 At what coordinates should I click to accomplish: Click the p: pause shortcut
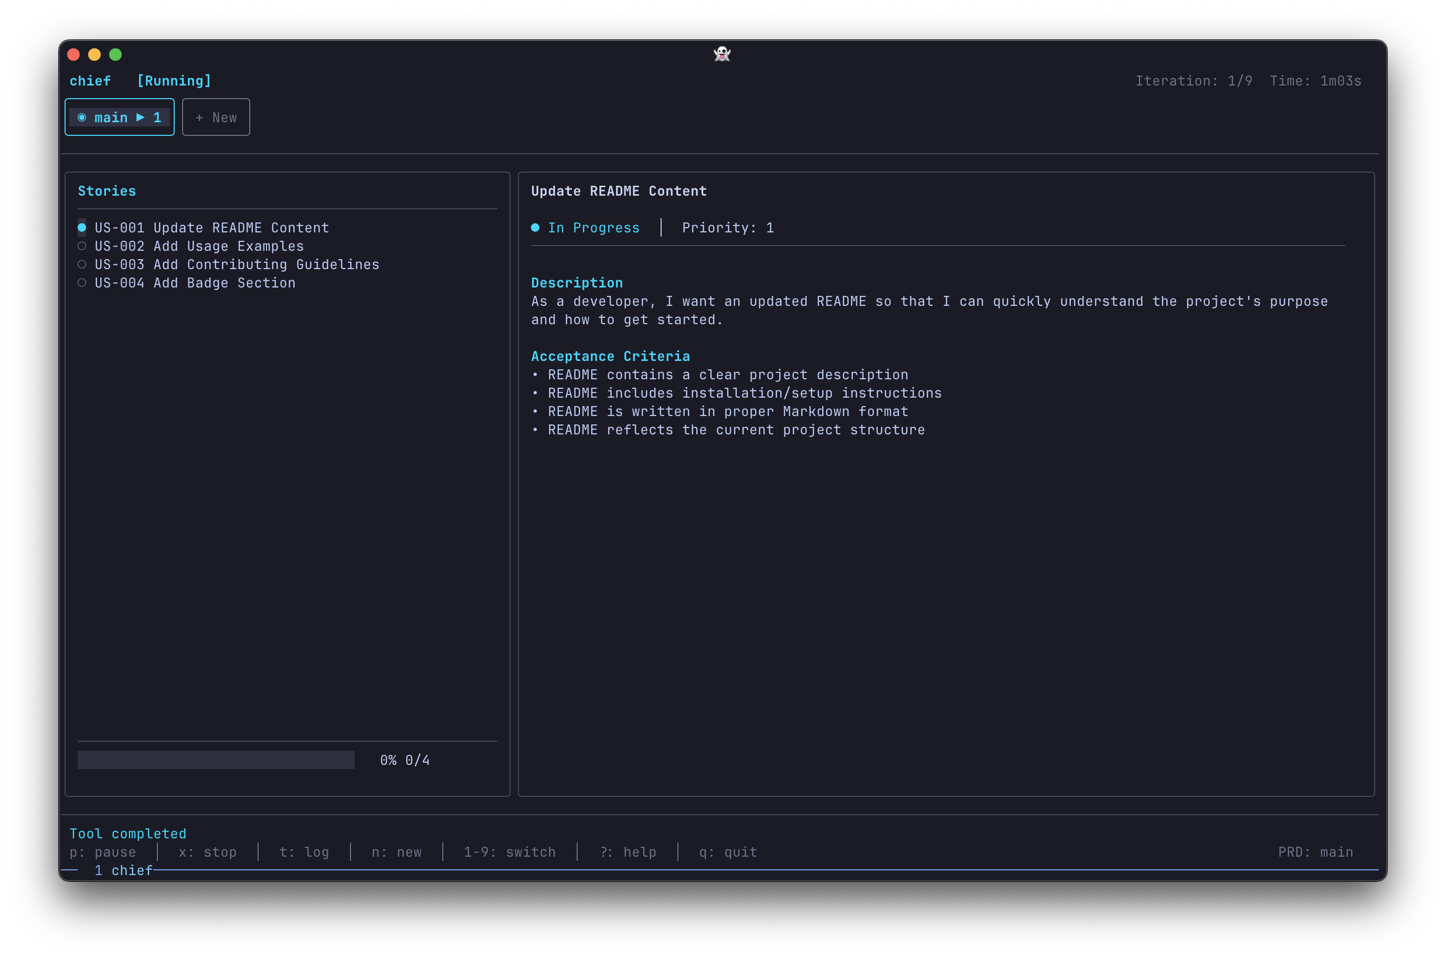(103, 852)
